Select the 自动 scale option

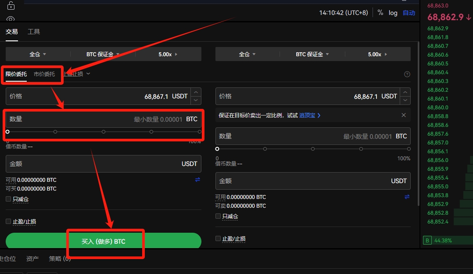point(409,13)
